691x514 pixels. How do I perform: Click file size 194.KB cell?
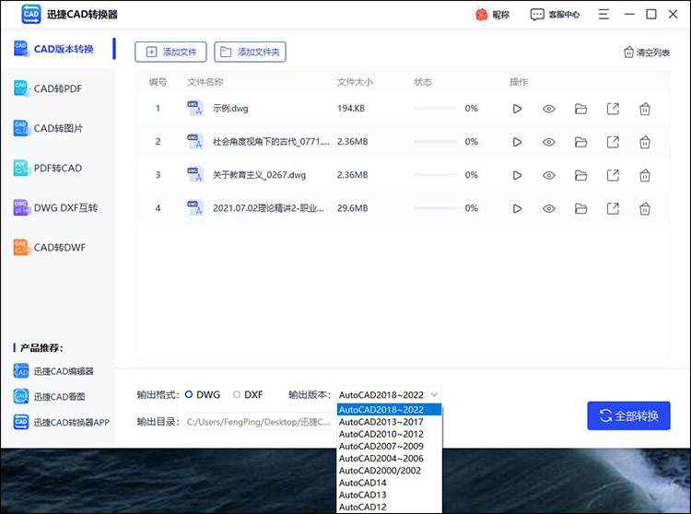[351, 109]
